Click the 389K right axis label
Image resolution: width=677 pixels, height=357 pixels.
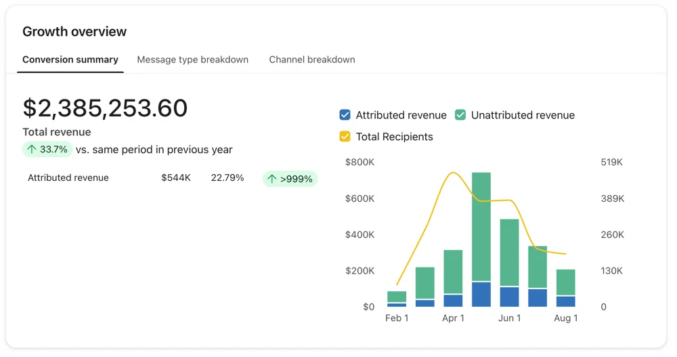click(x=612, y=198)
